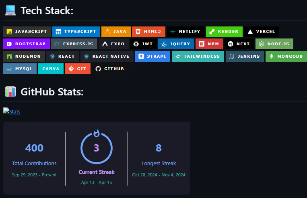Viewport: 307px width, 198px height.
Task: Select the Nodemon badge
Action: 24,57
